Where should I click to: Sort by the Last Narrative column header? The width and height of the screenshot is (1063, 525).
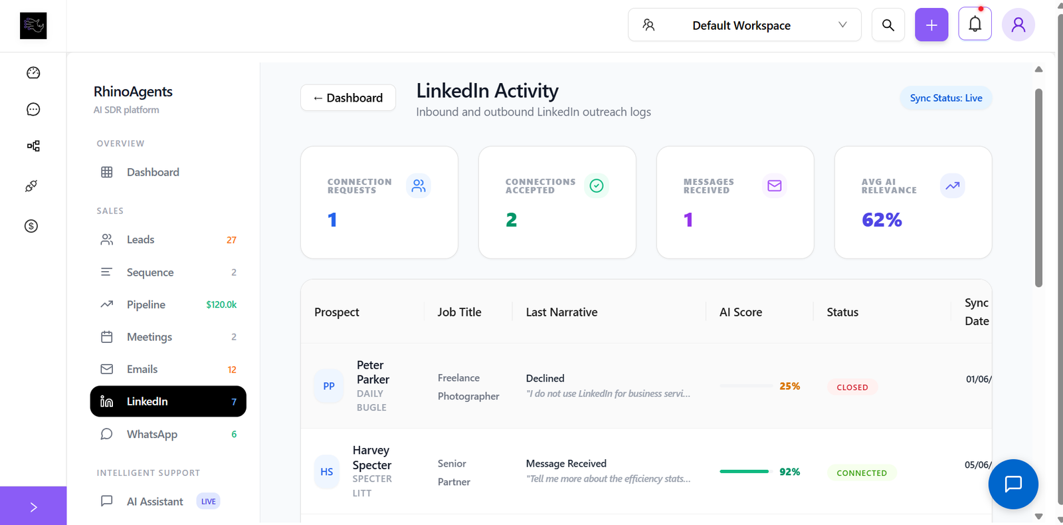[561, 312]
